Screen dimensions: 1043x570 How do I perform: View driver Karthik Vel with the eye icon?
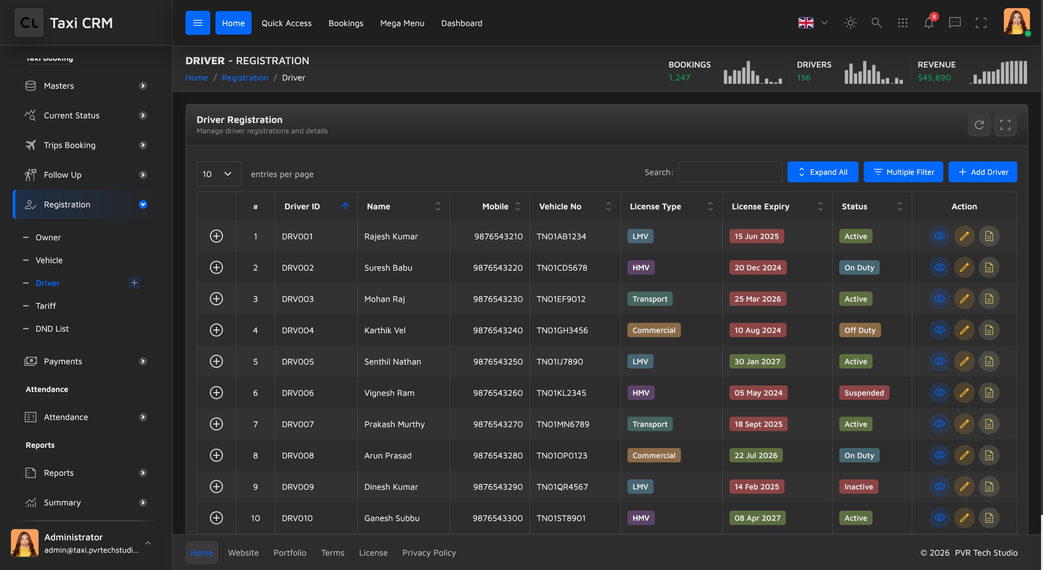tap(939, 330)
